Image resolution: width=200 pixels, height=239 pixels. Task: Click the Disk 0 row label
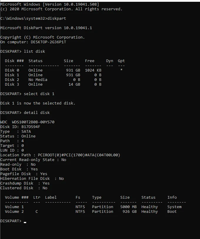click(x=12, y=70)
